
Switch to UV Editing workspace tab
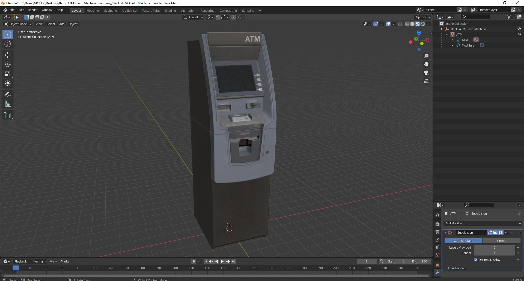(x=129, y=11)
